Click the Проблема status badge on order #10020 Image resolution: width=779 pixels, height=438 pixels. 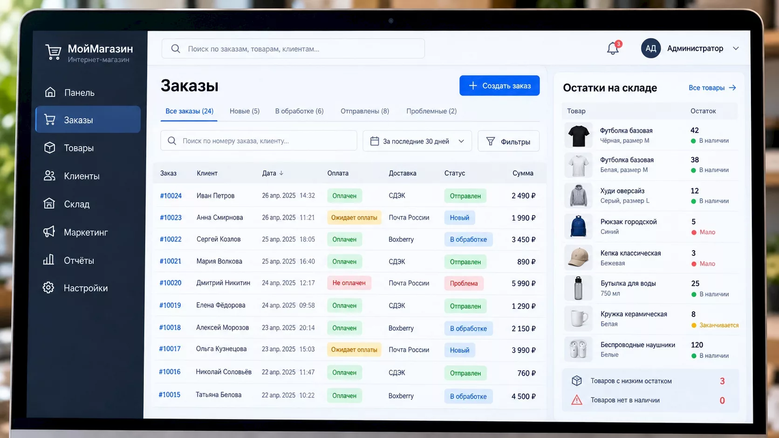coord(464,283)
